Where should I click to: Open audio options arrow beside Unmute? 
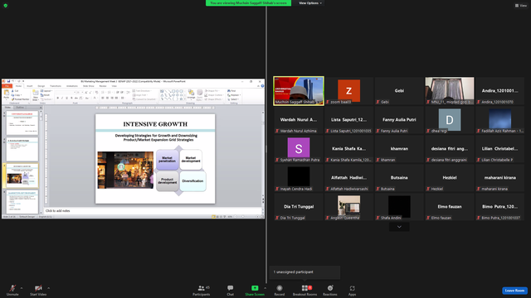pos(22,288)
